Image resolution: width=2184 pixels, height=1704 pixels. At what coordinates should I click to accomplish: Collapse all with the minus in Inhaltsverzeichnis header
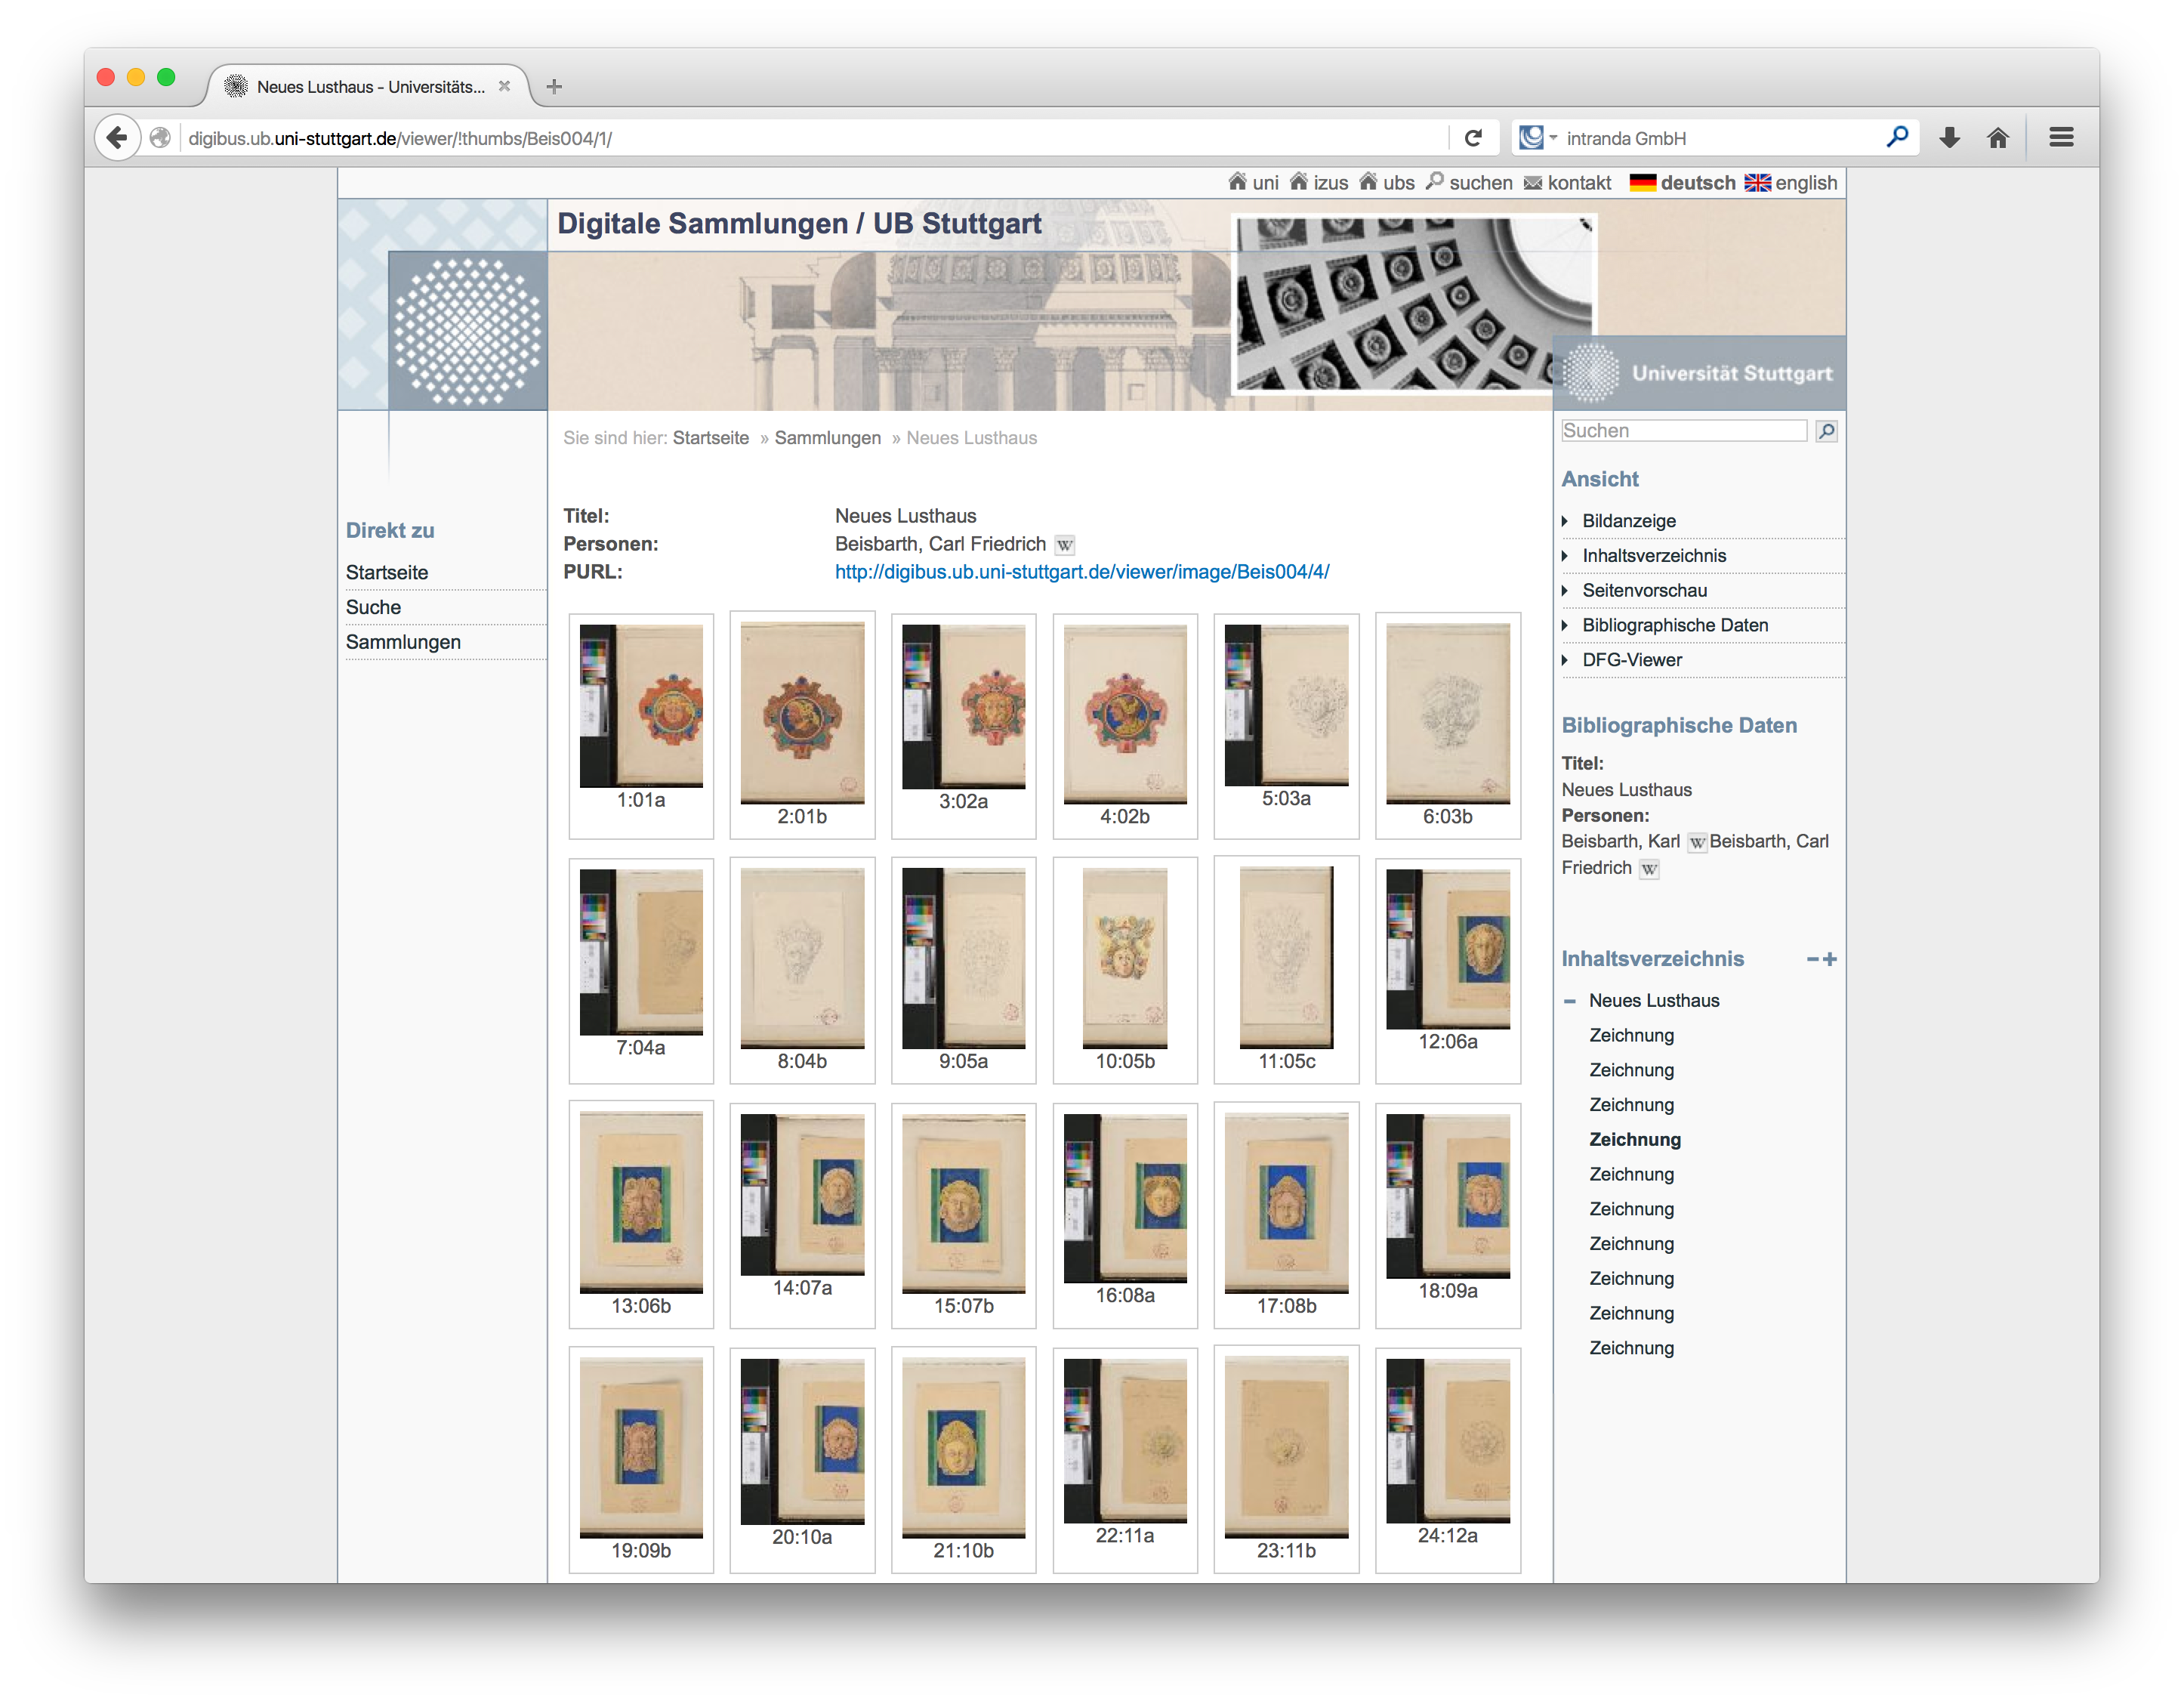1812,959
